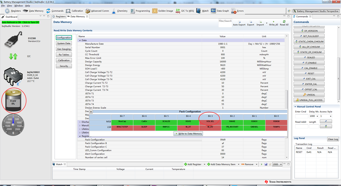Open the Data Graph tool
Screen dimensions: 341x186
[x=220, y=11]
